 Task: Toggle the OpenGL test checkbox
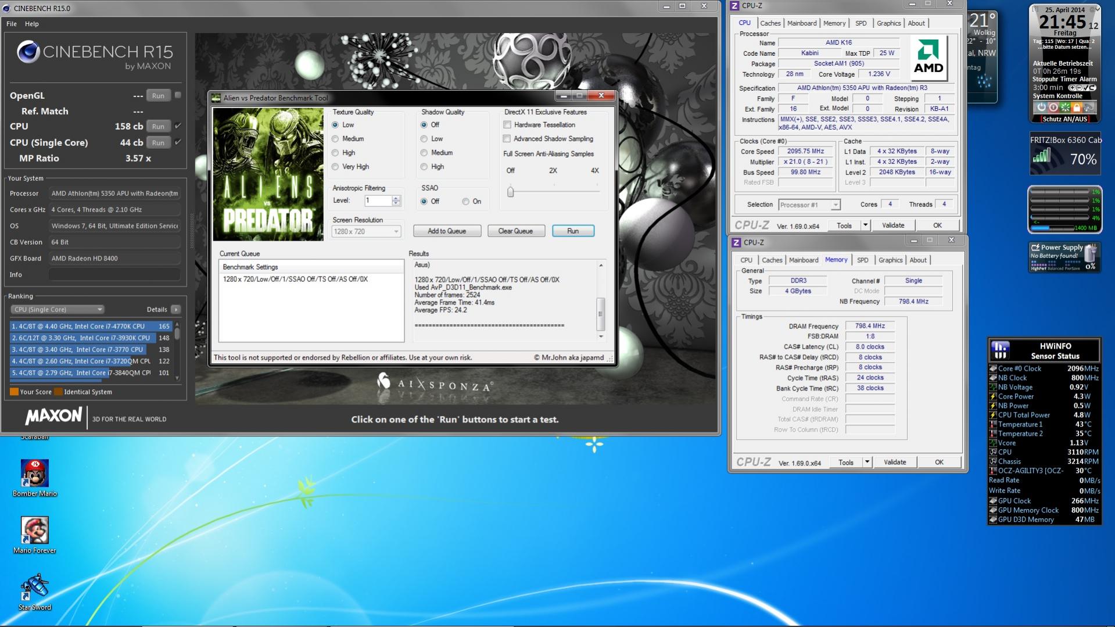click(x=178, y=95)
